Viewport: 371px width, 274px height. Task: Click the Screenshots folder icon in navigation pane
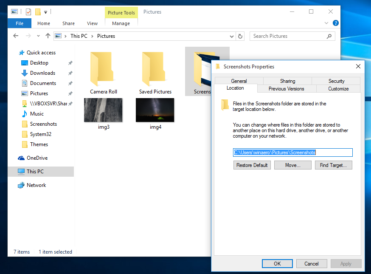point(24,124)
